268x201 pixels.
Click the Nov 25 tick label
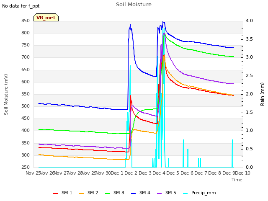(33, 173)
